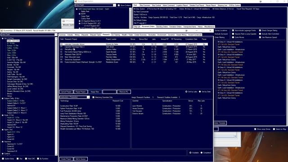The image size is (288, 162).
Task: Switch to the Summary tab
Action: click(x=63, y=35)
